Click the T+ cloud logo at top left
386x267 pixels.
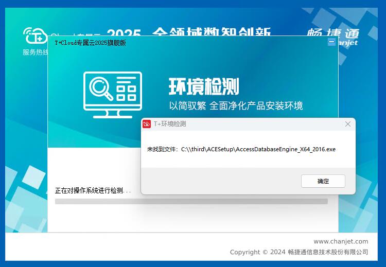coord(35,35)
